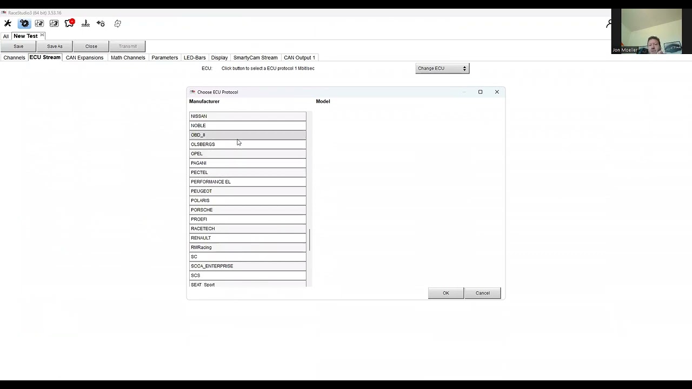The image size is (692, 389).
Task: Select OBD_II in the manufacturer list
Action: [248, 135]
